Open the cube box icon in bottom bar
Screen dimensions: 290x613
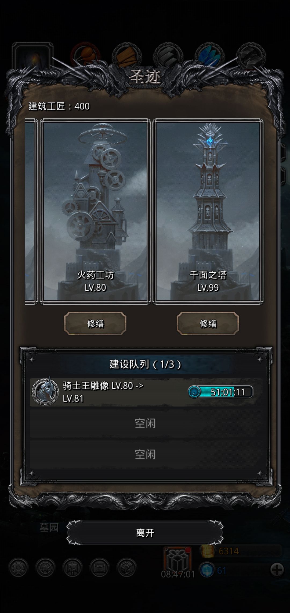point(127,568)
